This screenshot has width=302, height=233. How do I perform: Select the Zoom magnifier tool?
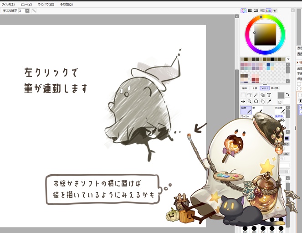click(x=250, y=101)
